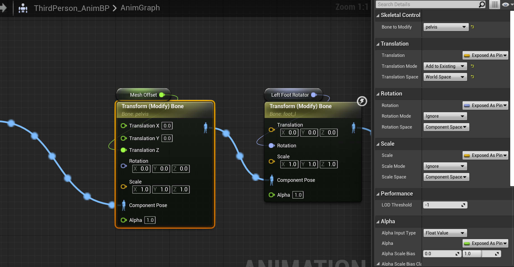Edit pelvis node Rotation X field
Viewport: 514px width, 267px height.
[x=141, y=169]
